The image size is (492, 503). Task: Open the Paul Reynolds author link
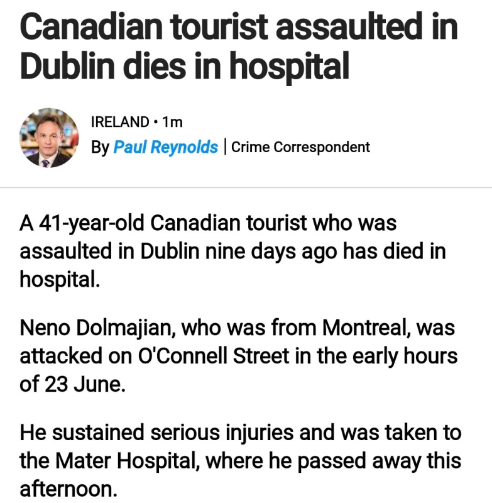point(166,147)
